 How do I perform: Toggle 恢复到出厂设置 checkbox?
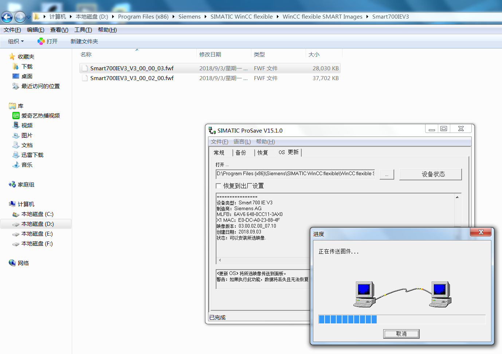(x=219, y=186)
